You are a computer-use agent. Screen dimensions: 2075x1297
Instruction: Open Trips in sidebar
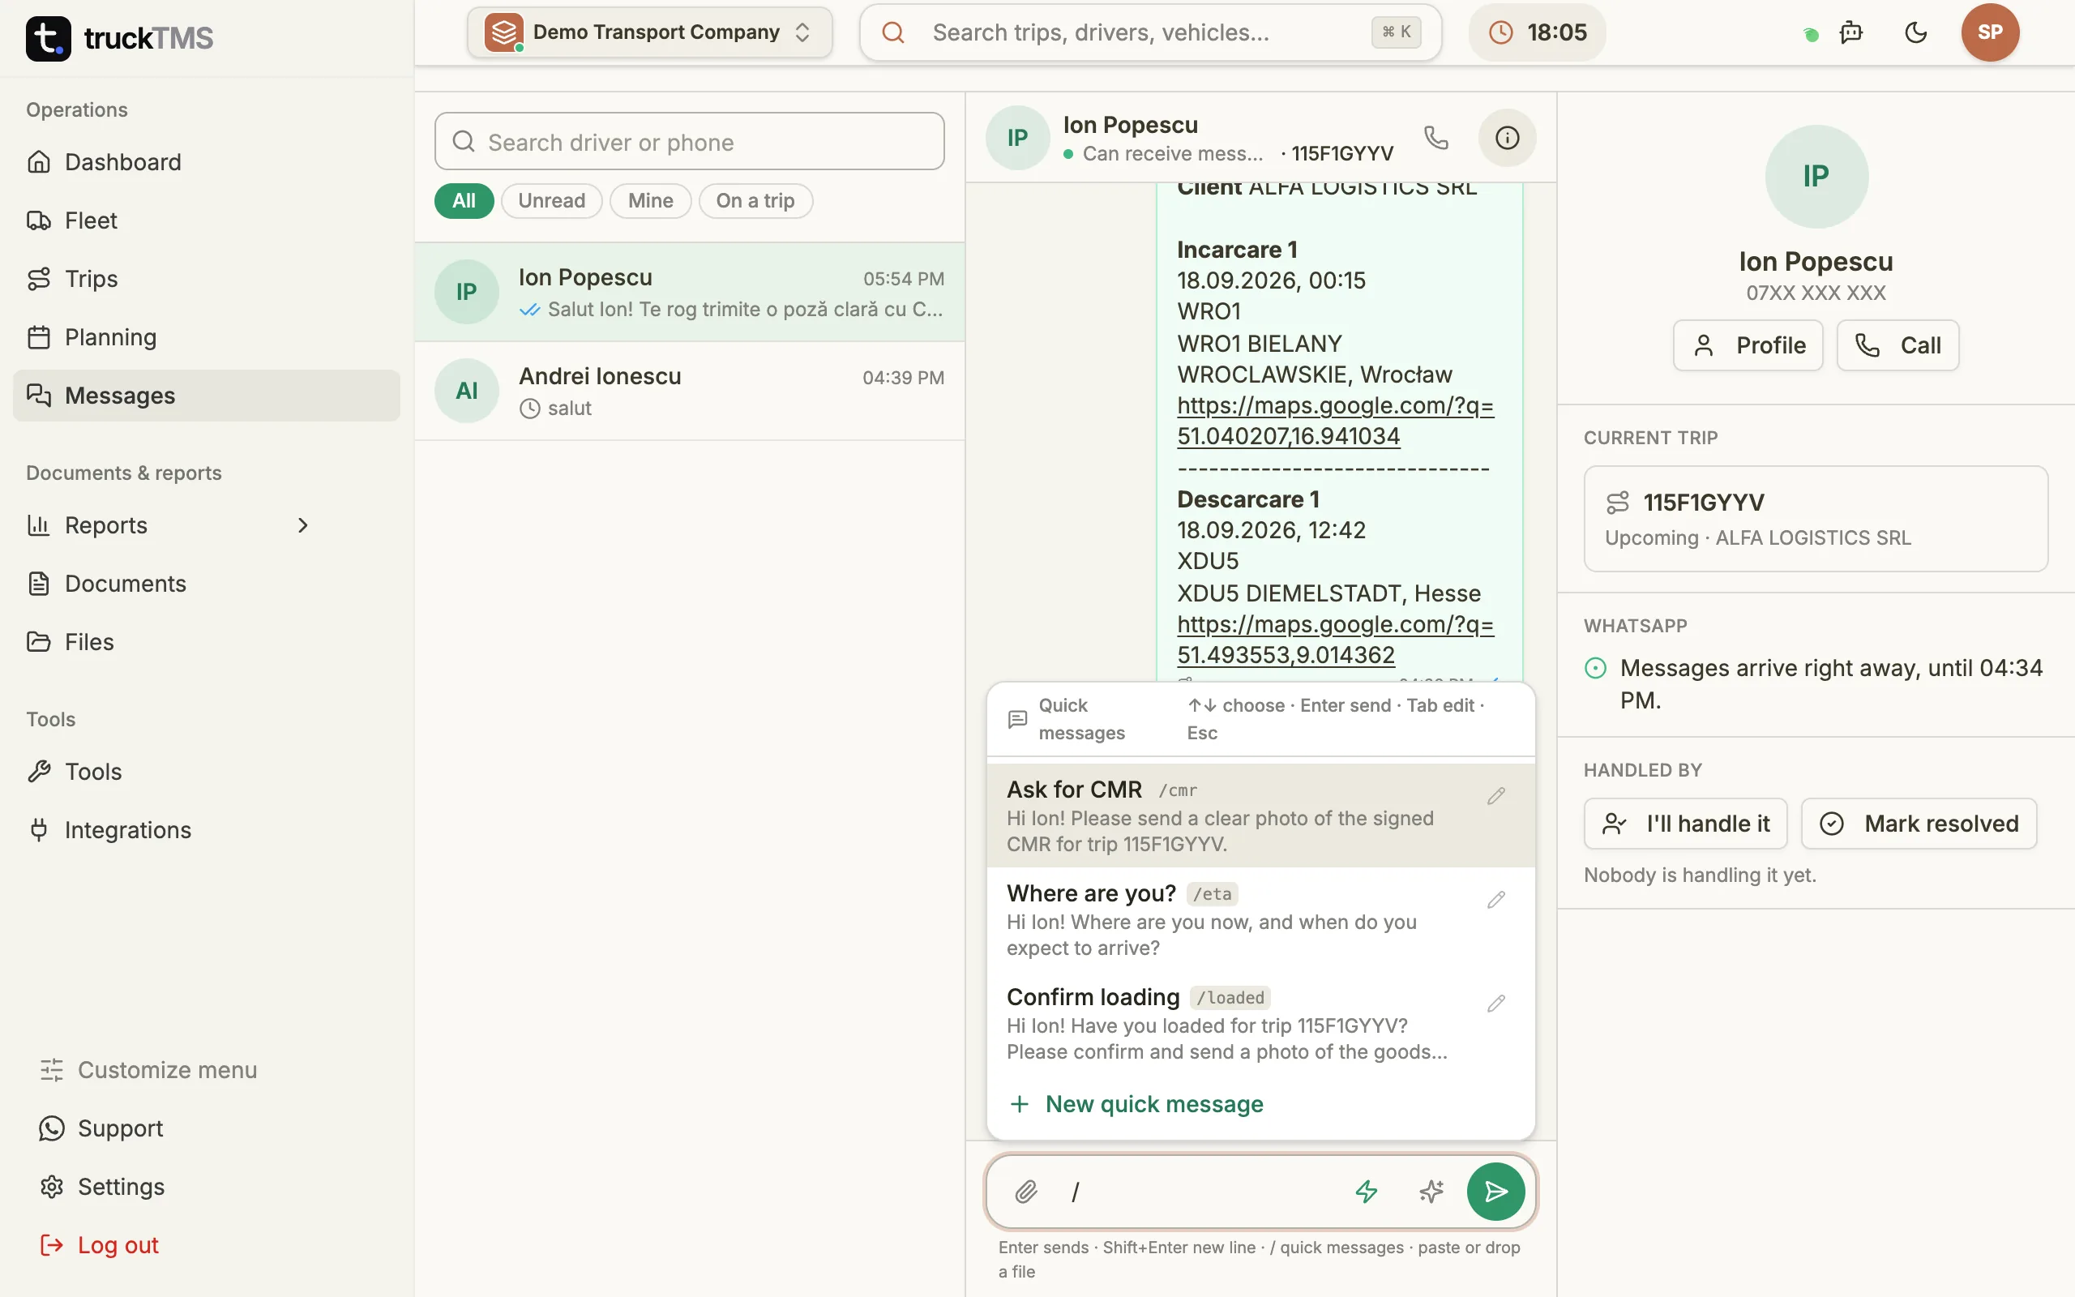[207, 279]
